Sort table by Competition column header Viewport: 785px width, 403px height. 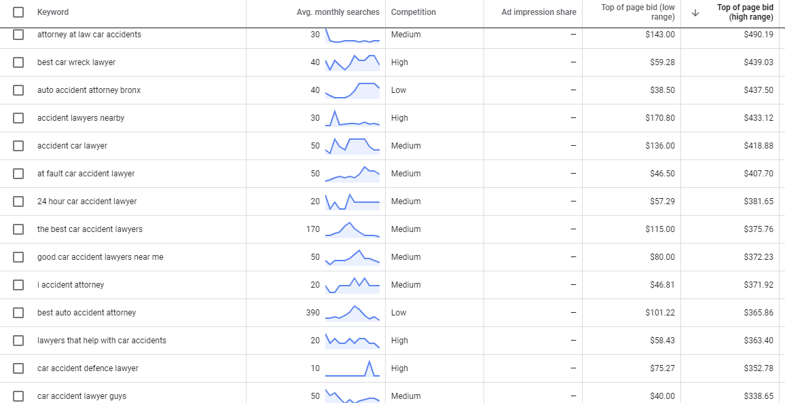click(x=414, y=12)
